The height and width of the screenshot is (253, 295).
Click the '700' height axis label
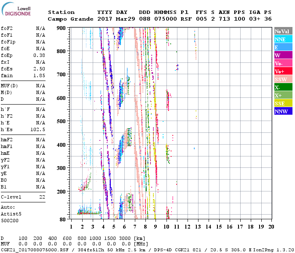(x=61, y=74)
